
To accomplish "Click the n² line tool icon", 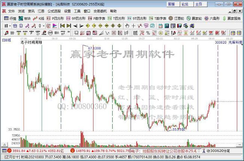I will pos(63,33).
